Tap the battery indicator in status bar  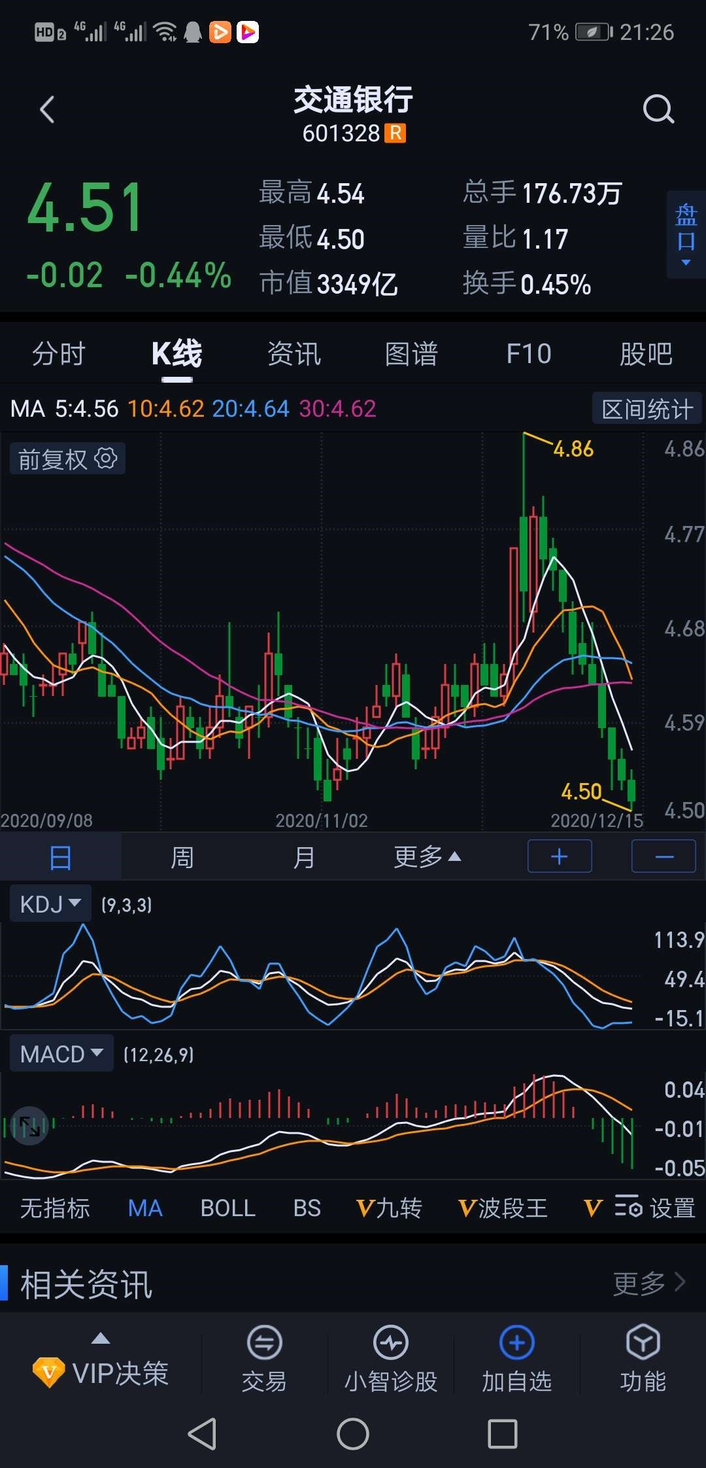[594, 32]
